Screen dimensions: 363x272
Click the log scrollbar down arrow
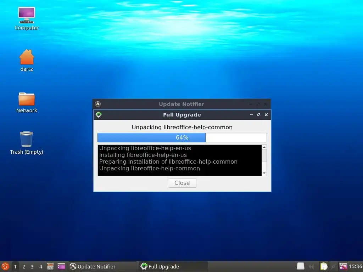pos(264,173)
